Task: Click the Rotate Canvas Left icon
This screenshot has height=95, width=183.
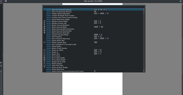Action: (x=44, y=23)
